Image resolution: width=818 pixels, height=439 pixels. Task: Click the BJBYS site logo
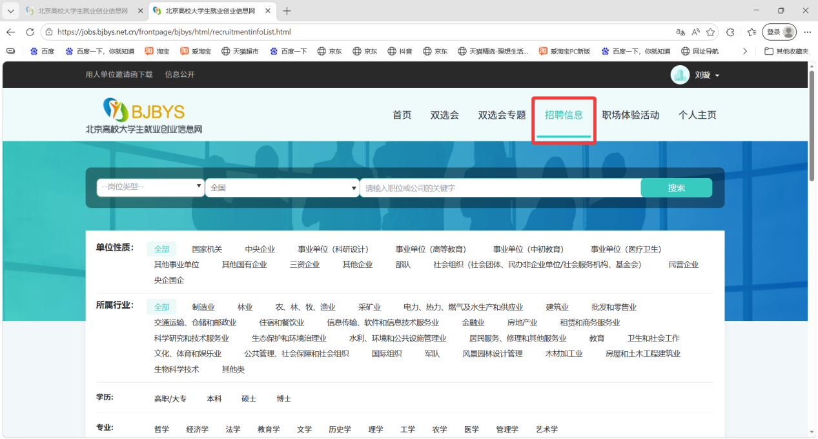click(144, 116)
